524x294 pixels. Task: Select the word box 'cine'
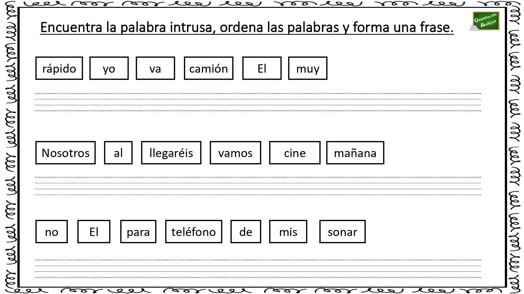[x=295, y=153]
